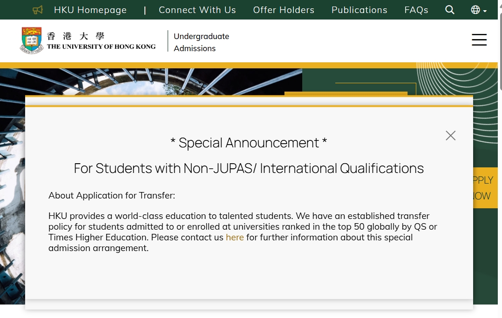The image size is (502, 318).
Task: Go to HKU Homepage link
Action: (90, 10)
